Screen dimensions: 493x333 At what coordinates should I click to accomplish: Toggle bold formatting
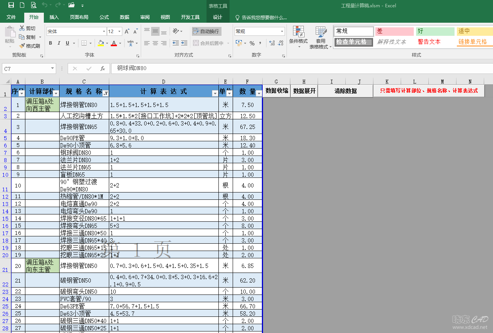[x=51, y=44]
